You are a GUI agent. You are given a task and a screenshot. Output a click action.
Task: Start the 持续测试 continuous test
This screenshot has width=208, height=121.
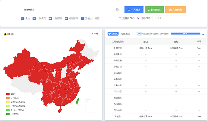154,10
